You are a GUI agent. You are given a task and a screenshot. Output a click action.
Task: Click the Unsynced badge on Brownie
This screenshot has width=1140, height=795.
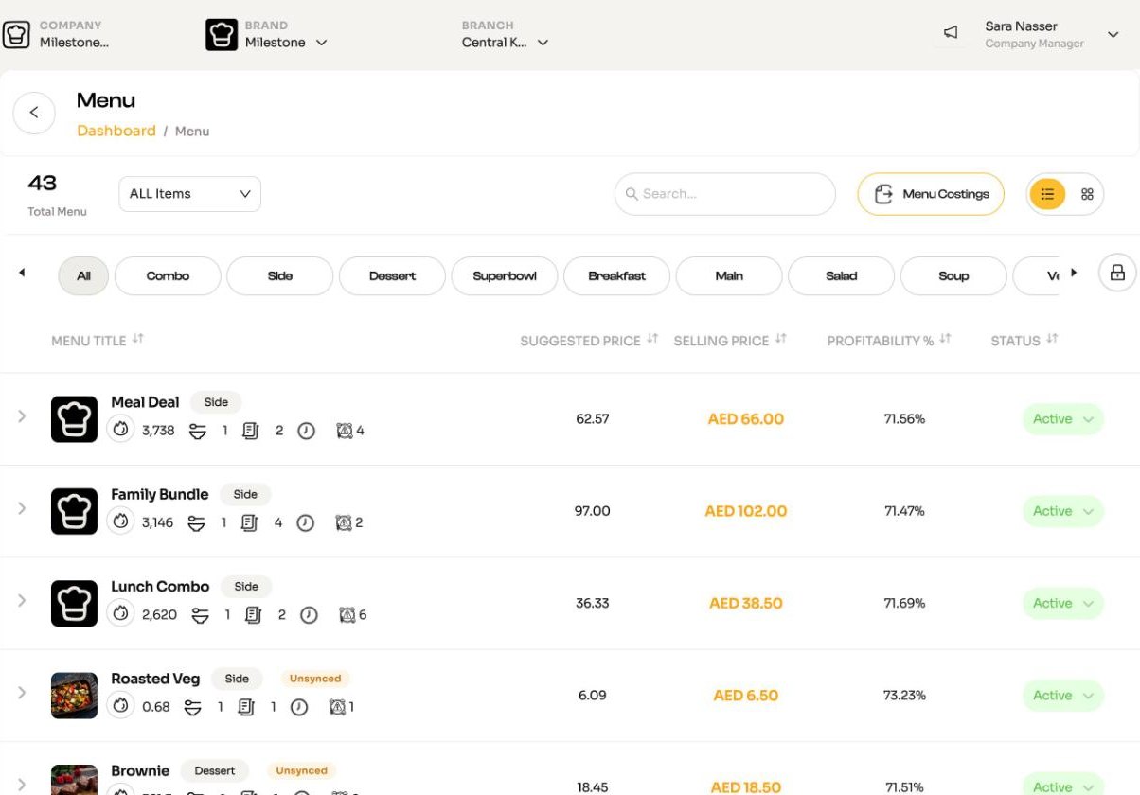click(302, 770)
